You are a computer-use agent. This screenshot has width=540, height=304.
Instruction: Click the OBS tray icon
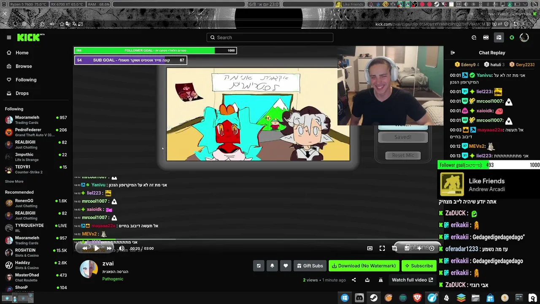[x=415, y=4]
